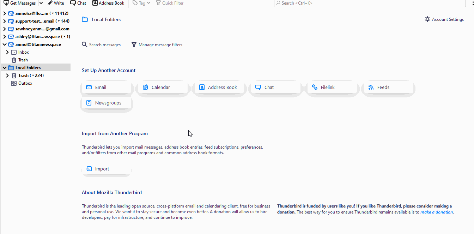Set up a Filelink account
The width and height of the screenshot is (474, 234).
pyautogui.click(x=332, y=87)
